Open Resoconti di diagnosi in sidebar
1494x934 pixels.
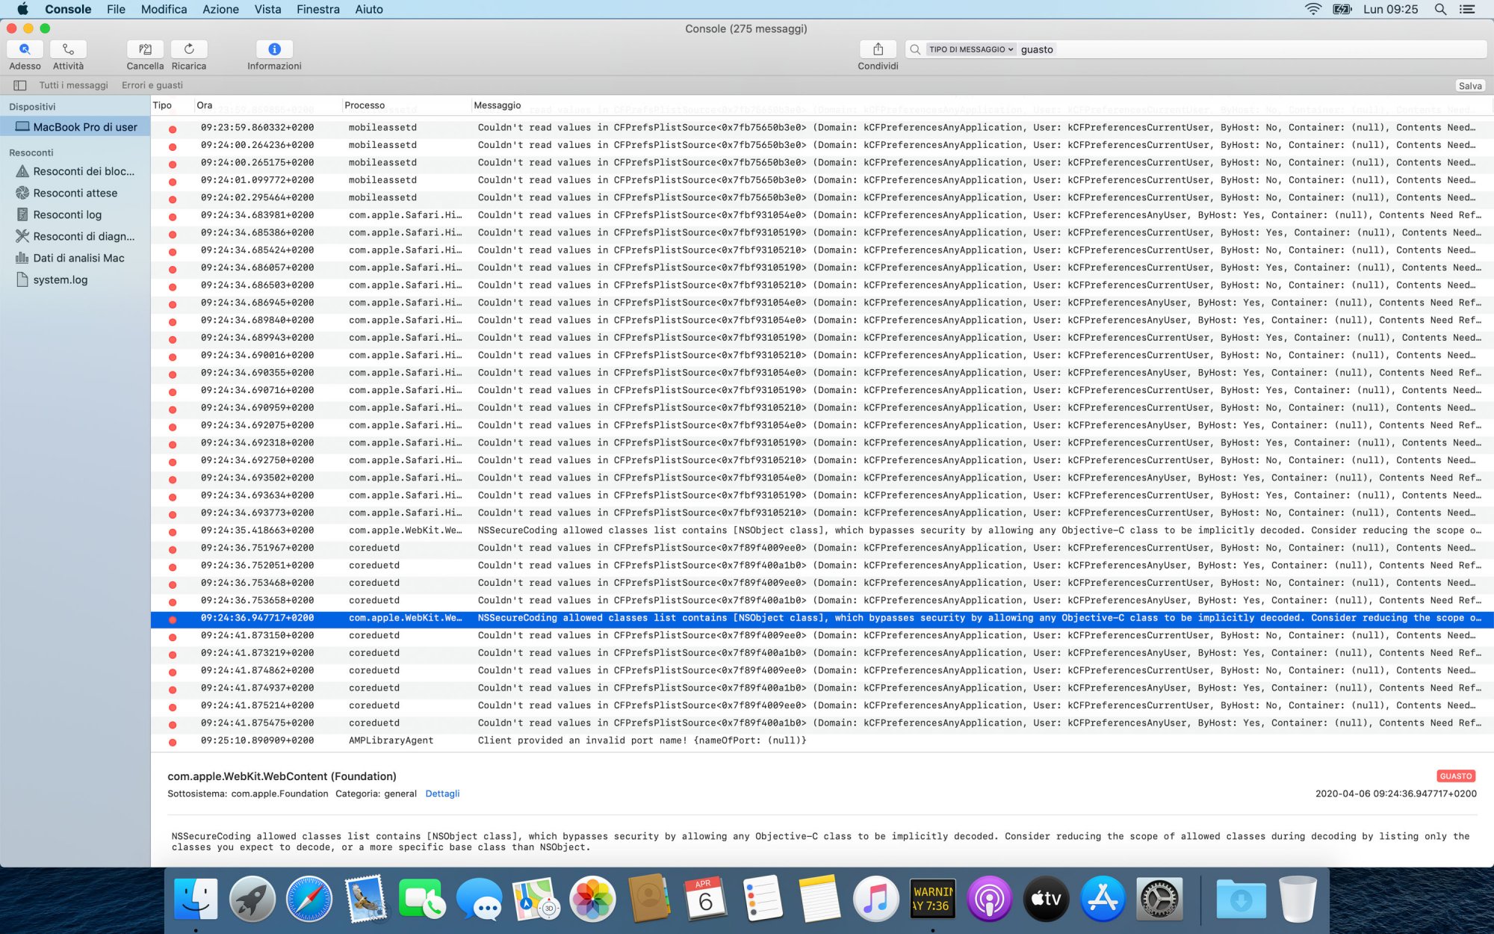(x=75, y=236)
